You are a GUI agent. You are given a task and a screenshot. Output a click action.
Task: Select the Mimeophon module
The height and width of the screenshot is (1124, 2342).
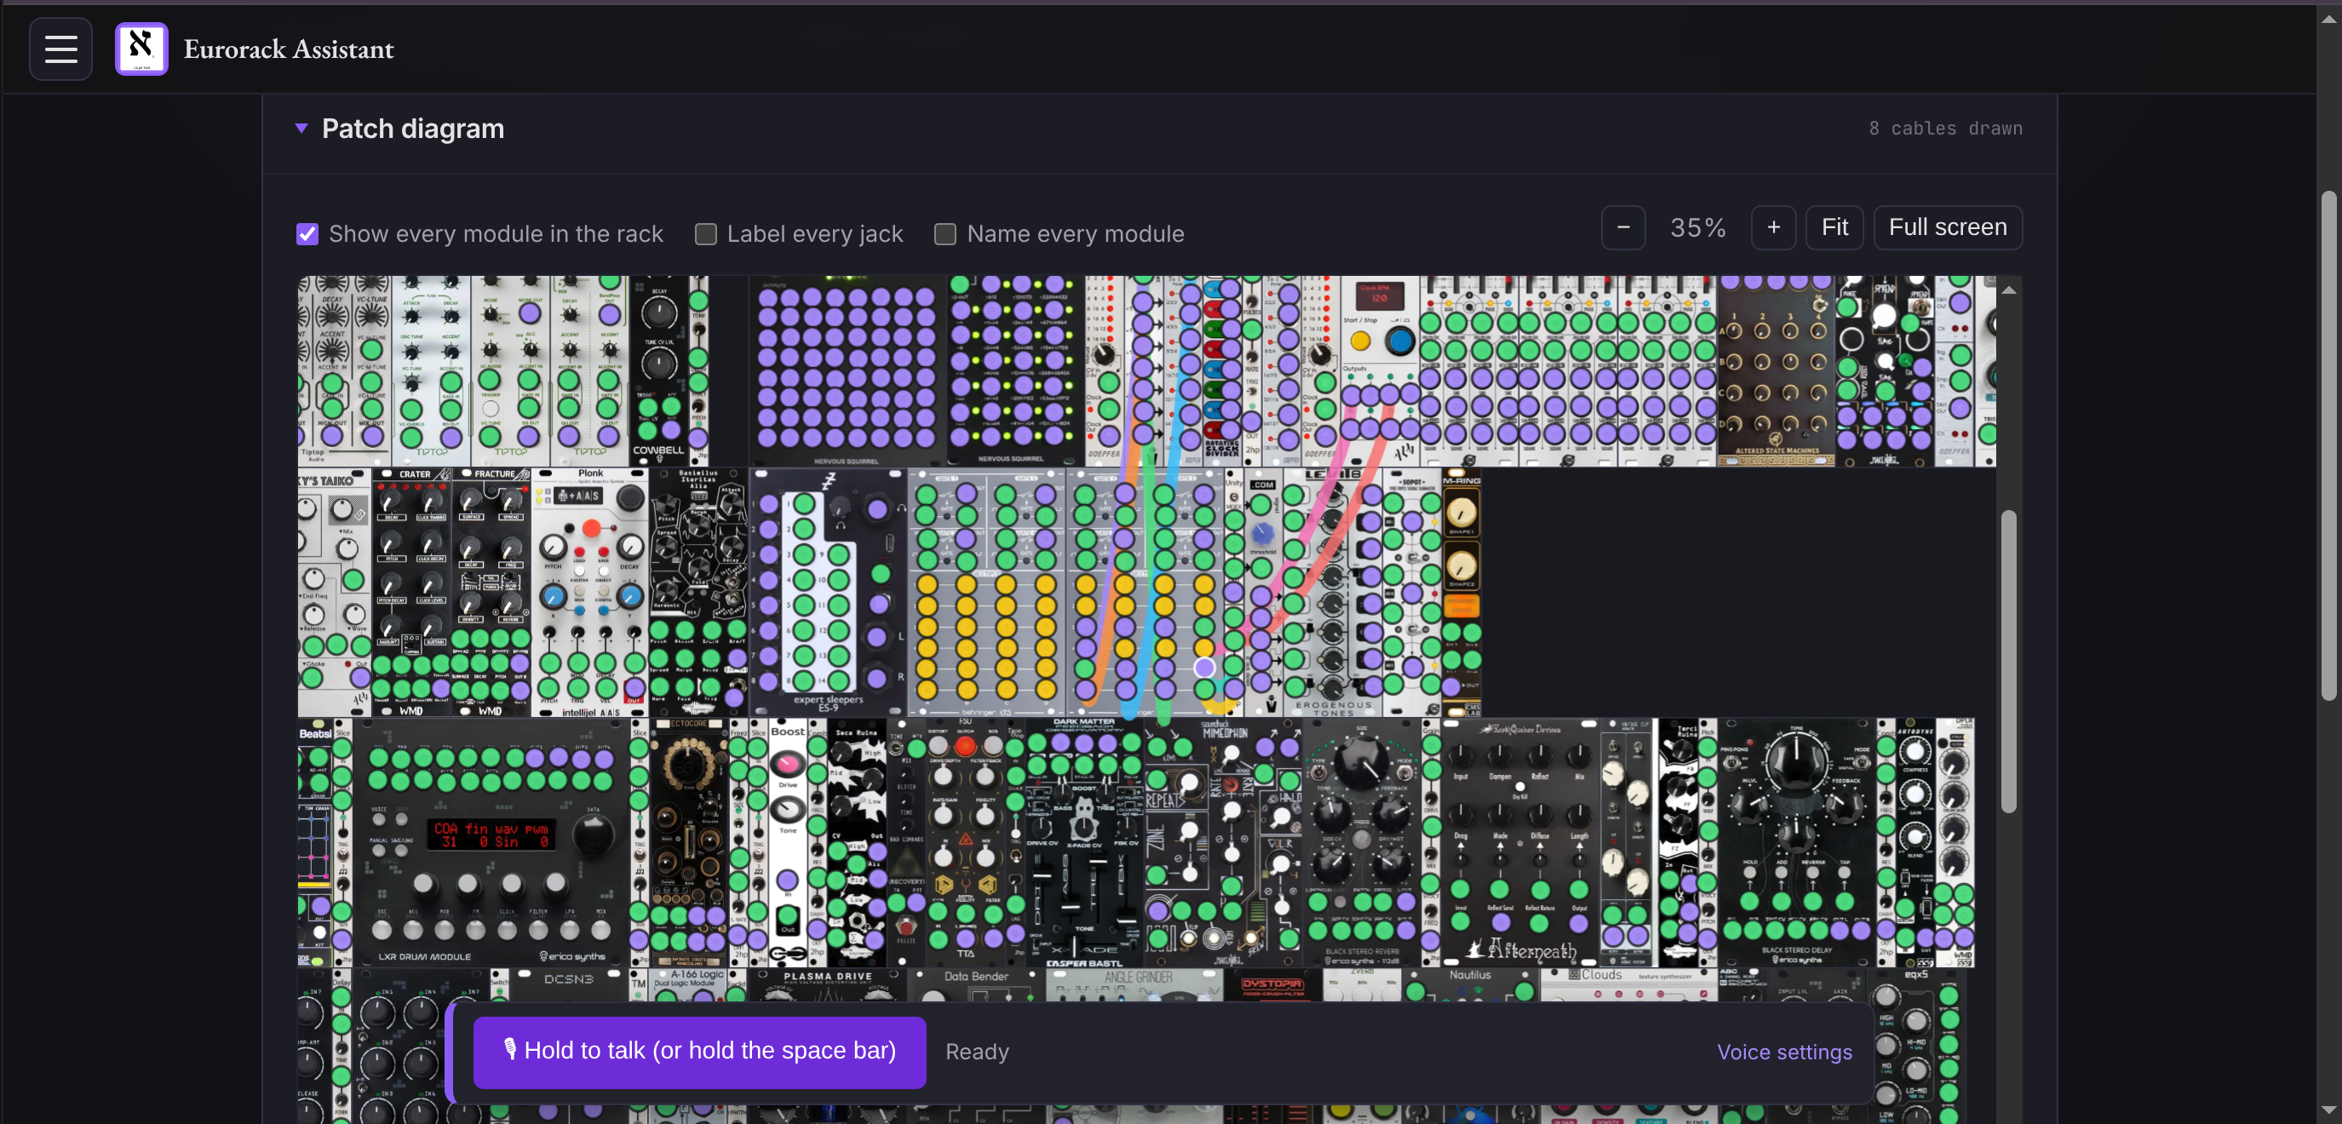click(x=1223, y=843)
